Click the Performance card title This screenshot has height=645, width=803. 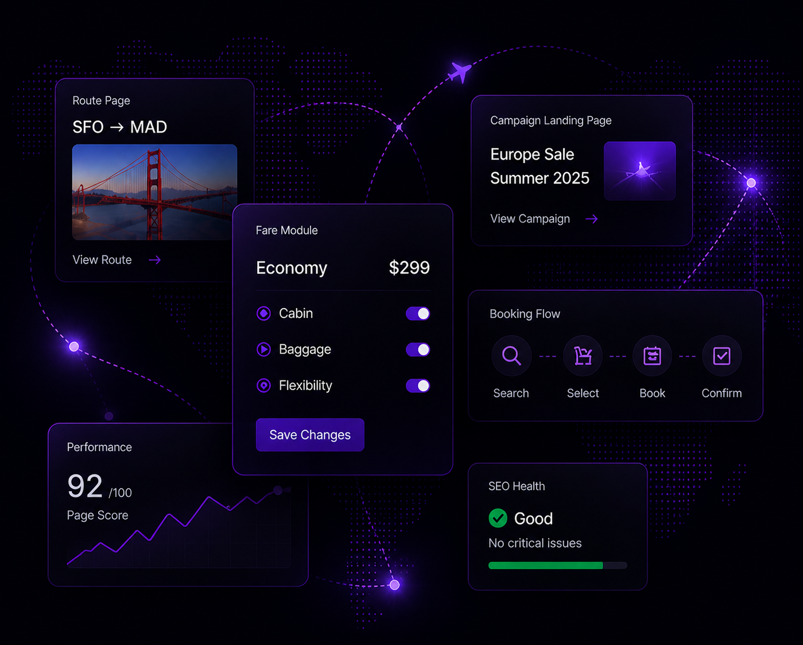(x=99, y=447)
